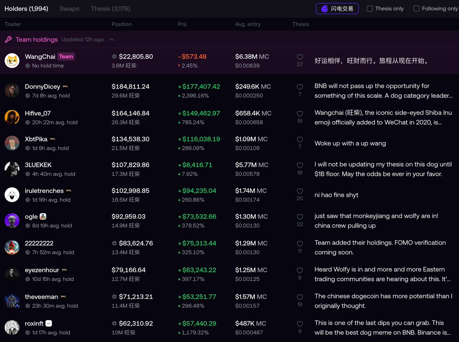The height and width of the screenshot is (342, 459).
Task: Click the down-arrow icon by WangChai's $22,805.80 position
Action: click(114, 57)
